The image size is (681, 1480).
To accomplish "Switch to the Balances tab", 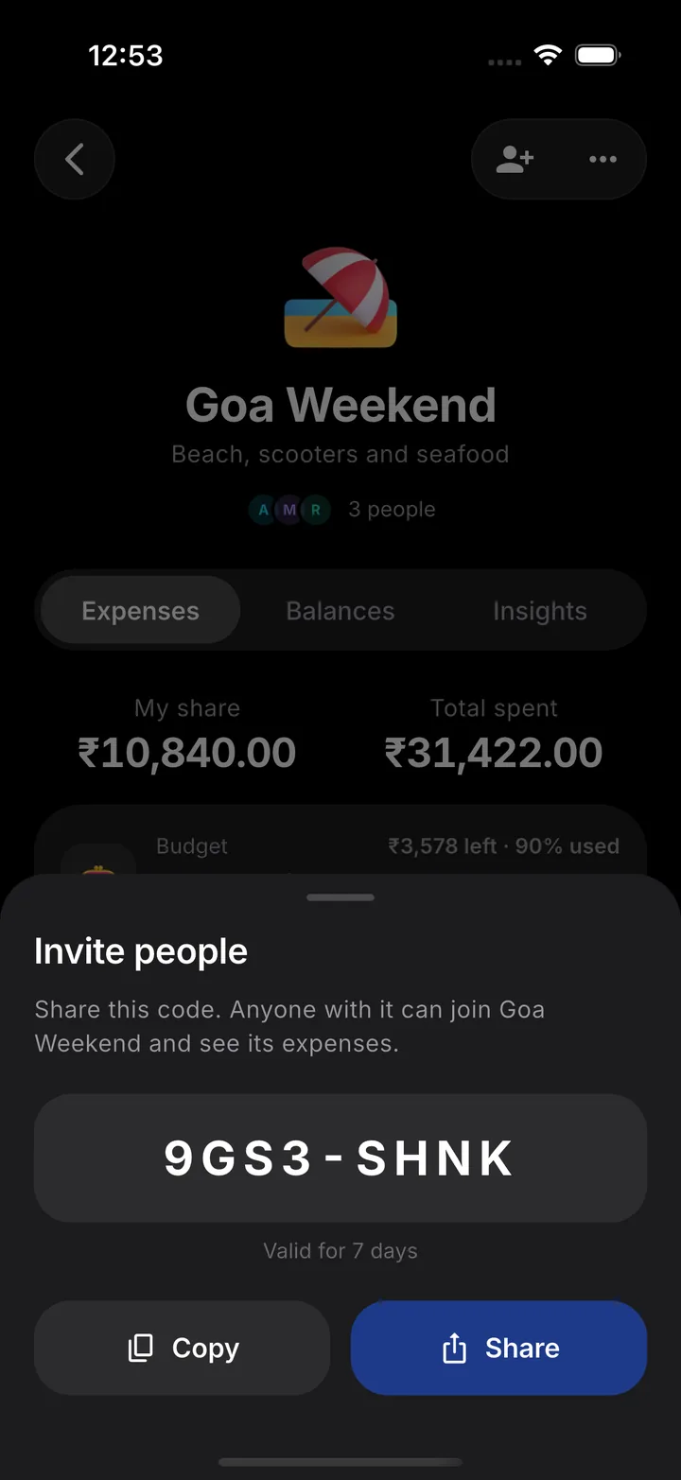I will (340, 611).
